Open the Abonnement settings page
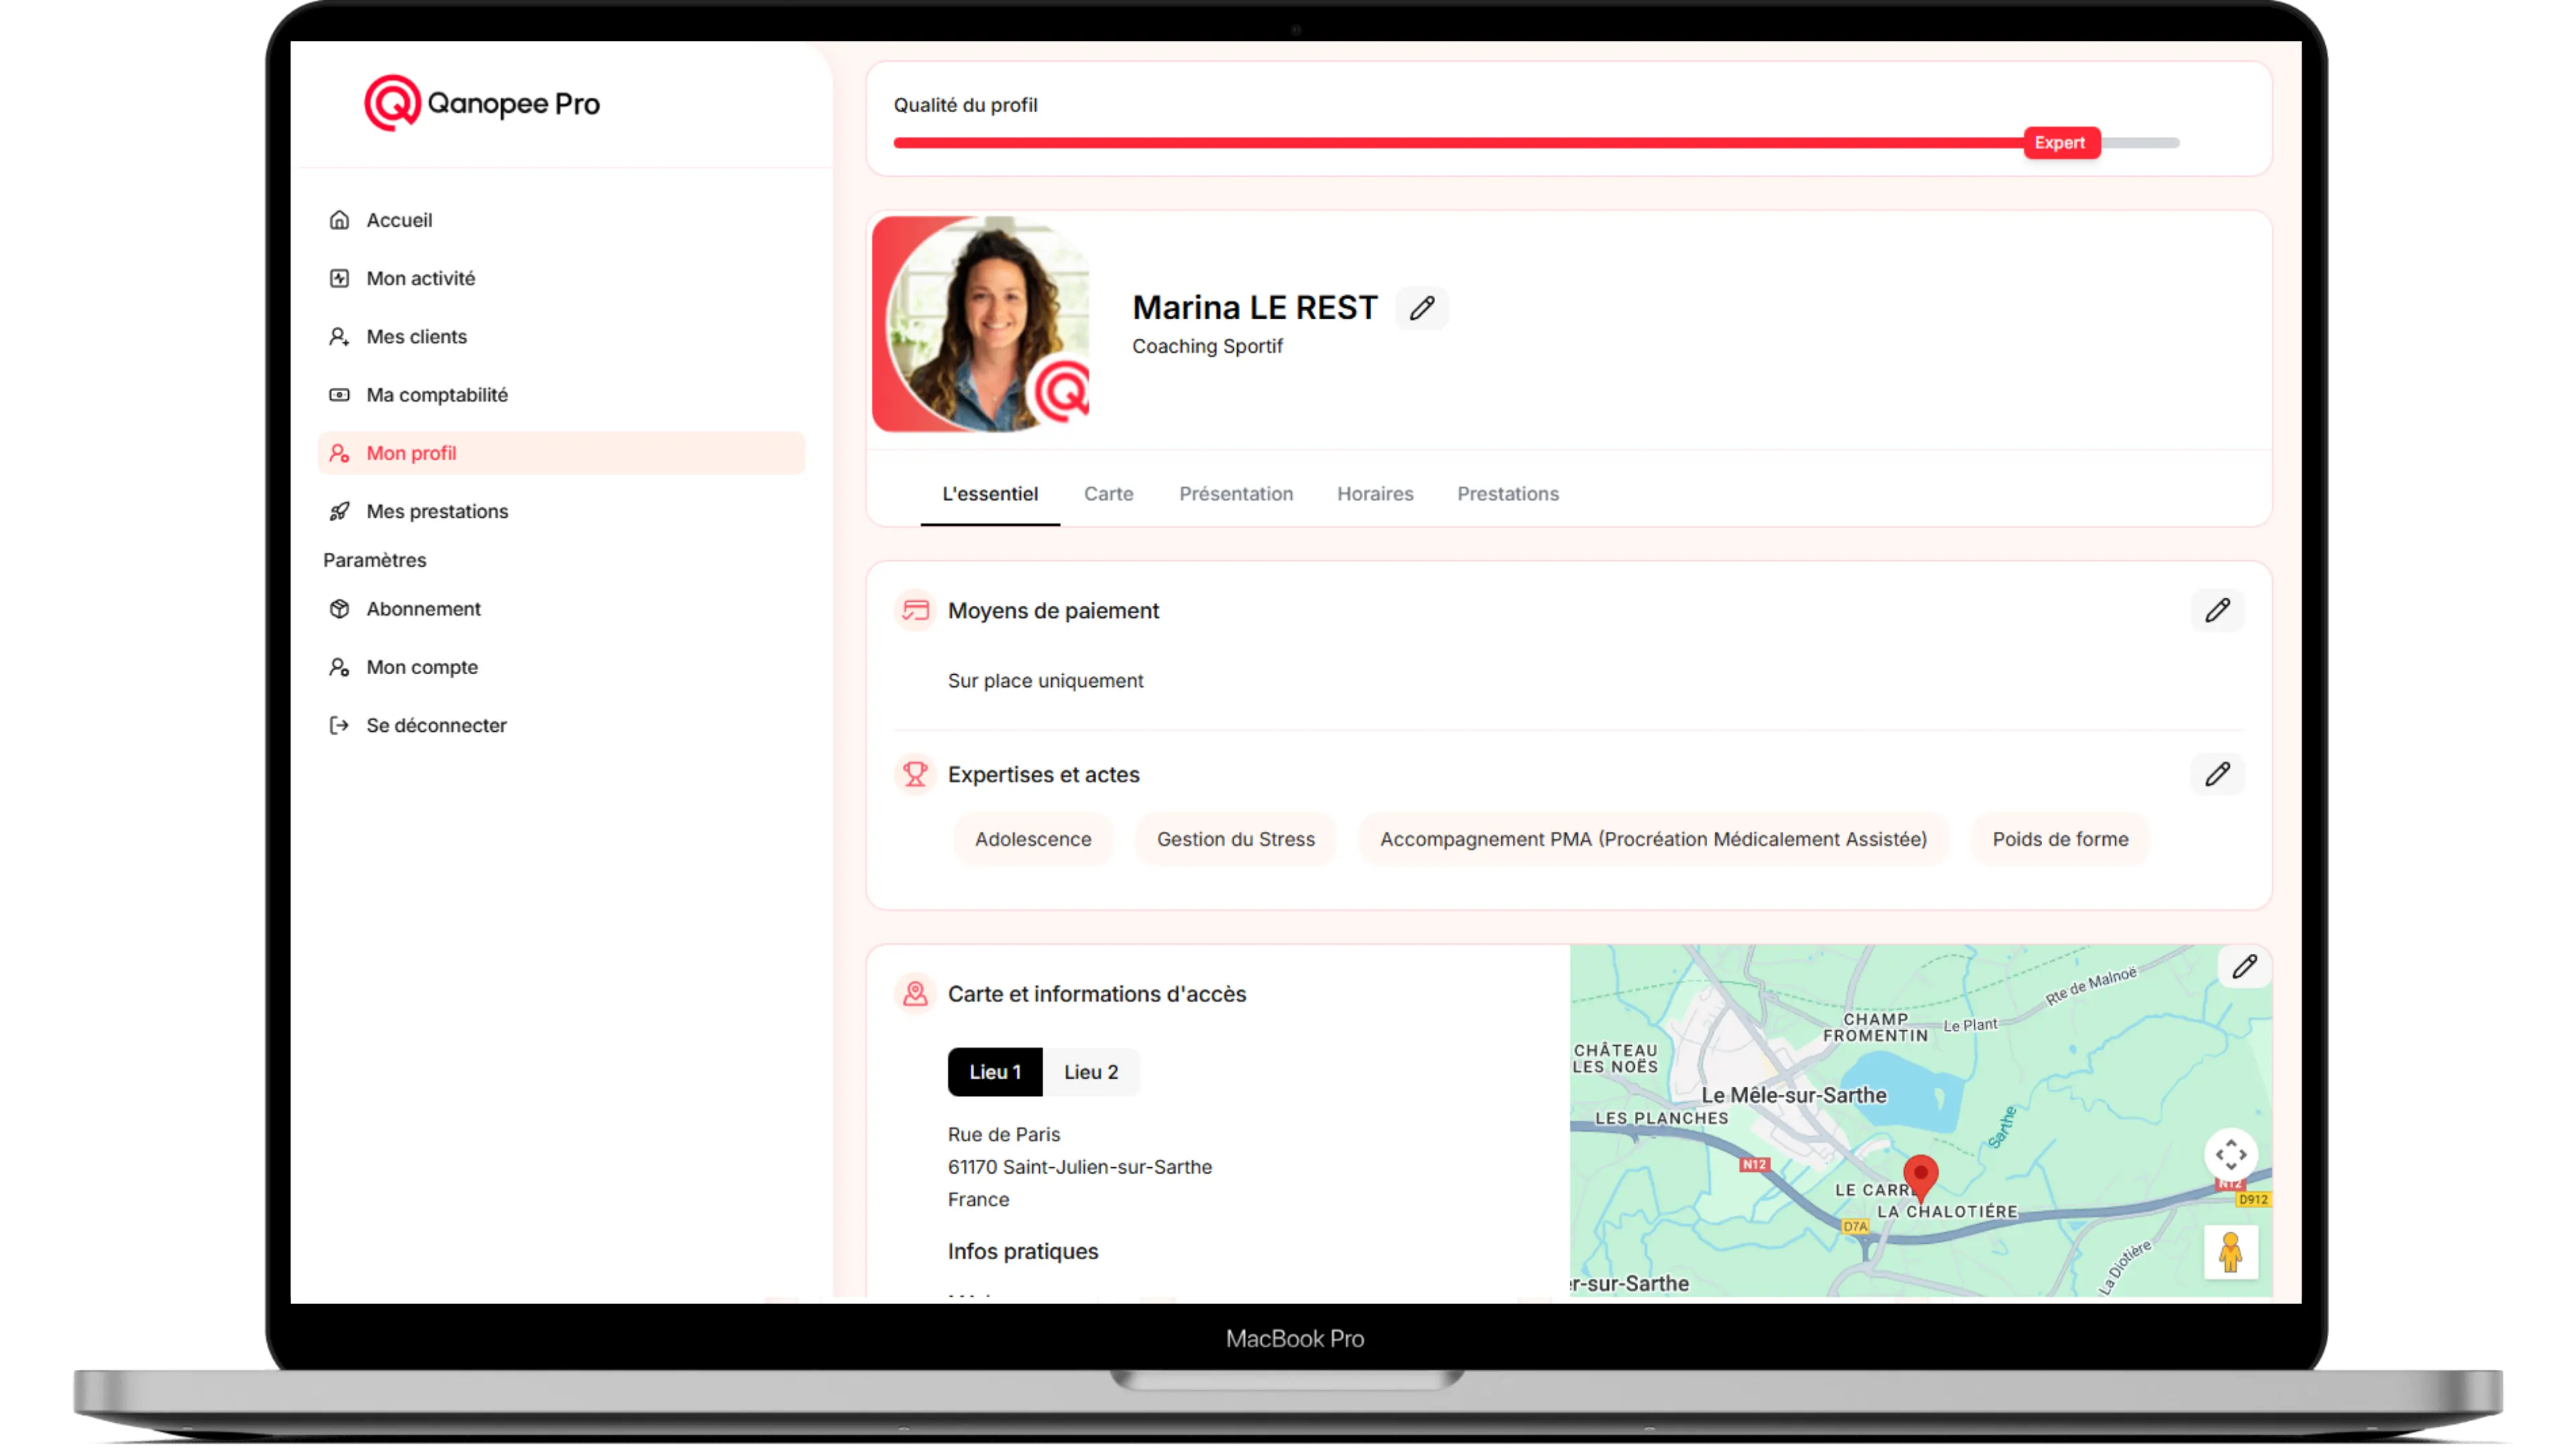The width and height of the screenshot is (2576, 1449). pyautogui.click(x=423, y=609)
